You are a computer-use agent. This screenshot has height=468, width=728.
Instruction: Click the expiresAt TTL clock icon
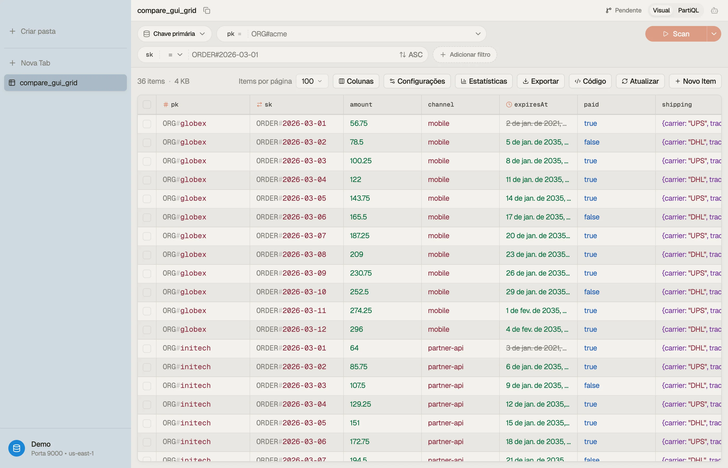pyautogui.click(x=509, y=105)
